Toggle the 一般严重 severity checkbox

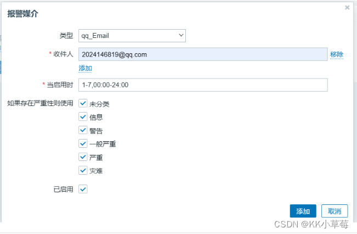[83, 144]
